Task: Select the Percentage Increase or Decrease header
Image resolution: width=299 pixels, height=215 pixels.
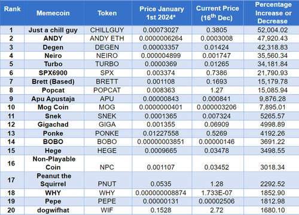Action: pos(273,13)
